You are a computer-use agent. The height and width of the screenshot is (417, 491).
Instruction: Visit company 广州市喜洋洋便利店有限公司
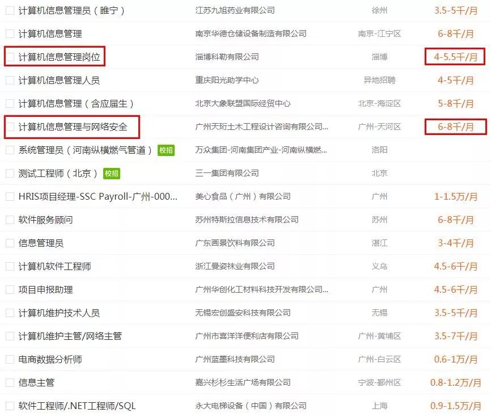(x=247, y=336)
